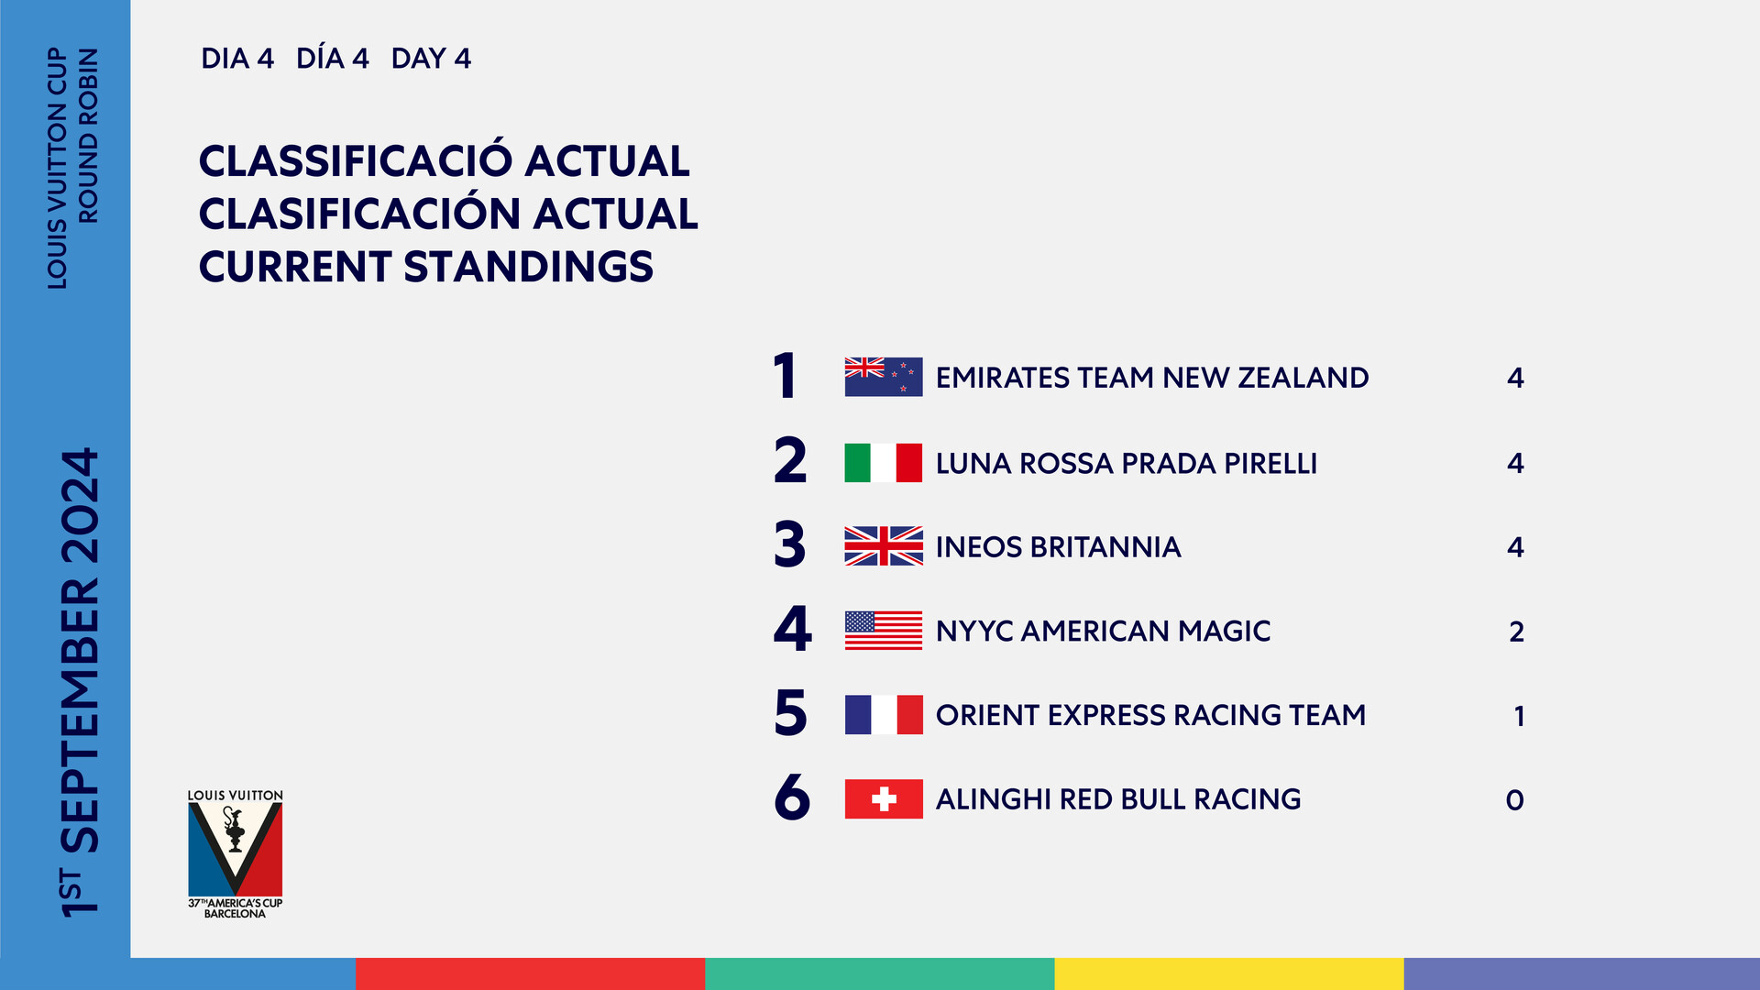Image resolution: width=1760 pixels, height=990 pixels.
Task: Click Alinghi Red Bull Racing name
Action: click(x=1117, y=799)
